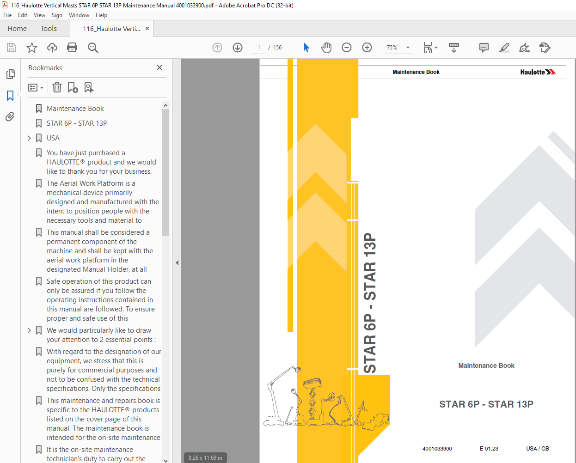Activate the selection arrow tool

306,48
